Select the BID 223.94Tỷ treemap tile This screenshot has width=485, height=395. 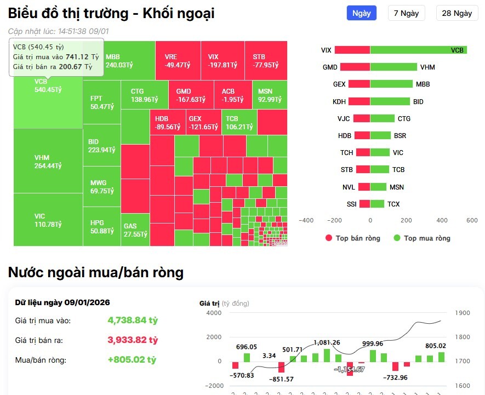(102, 145)
